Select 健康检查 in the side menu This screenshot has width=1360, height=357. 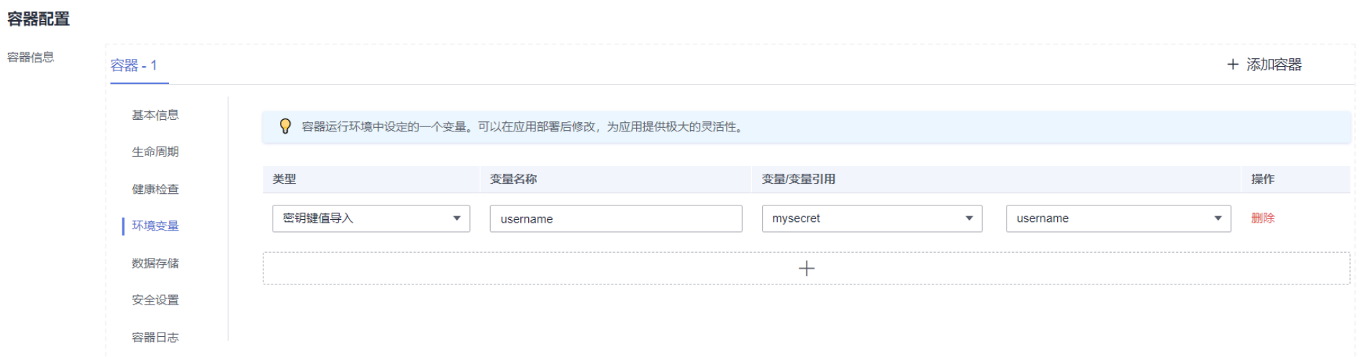(155, 189)
